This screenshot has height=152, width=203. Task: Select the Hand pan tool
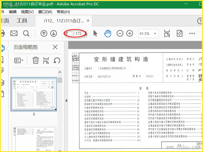(108, 34)
